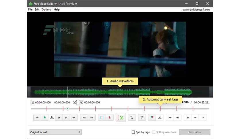Click the blue and red tag bars button
240x139 pixels.
(102, 117)
